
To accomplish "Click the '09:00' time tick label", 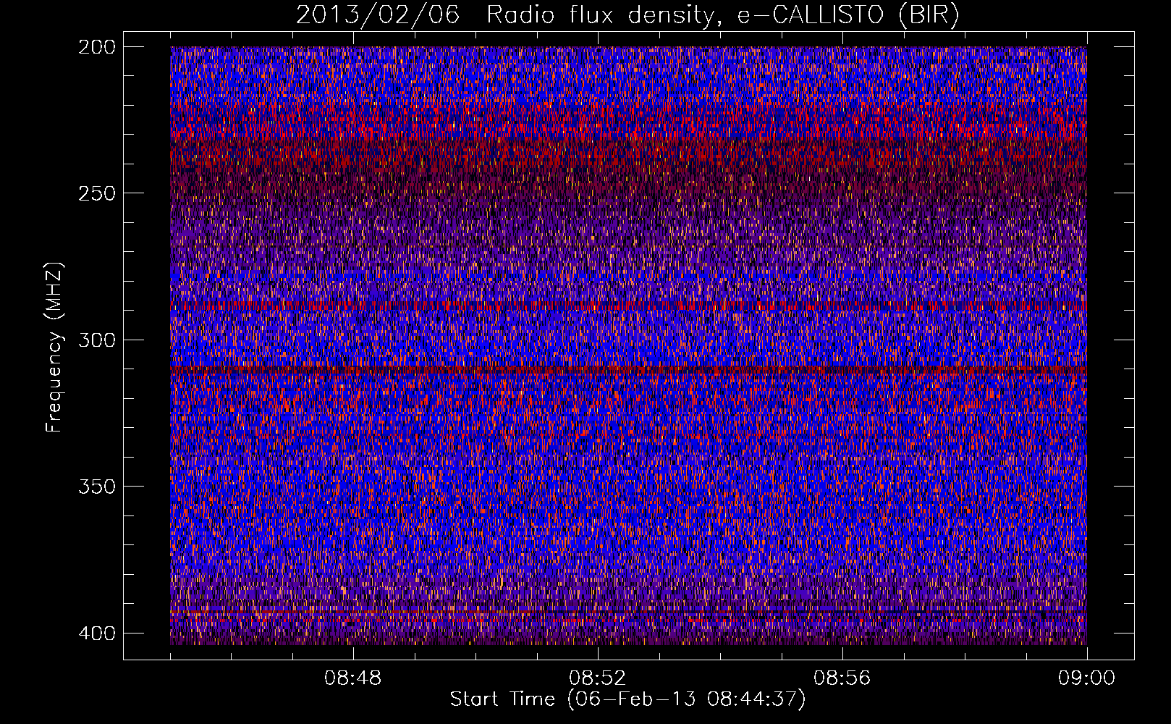I will 1087,678.
